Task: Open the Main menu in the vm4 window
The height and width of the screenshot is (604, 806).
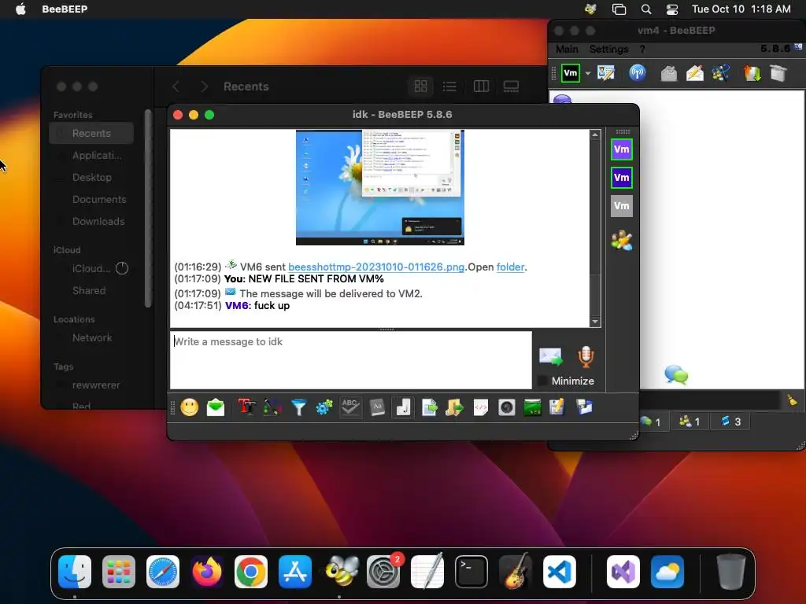Action: click(567, 50)
